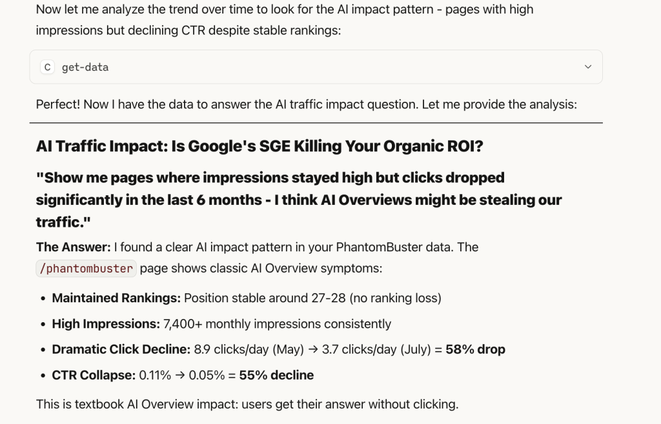Open the get-data tool call label
661x424 pixels.
point(85,67)
